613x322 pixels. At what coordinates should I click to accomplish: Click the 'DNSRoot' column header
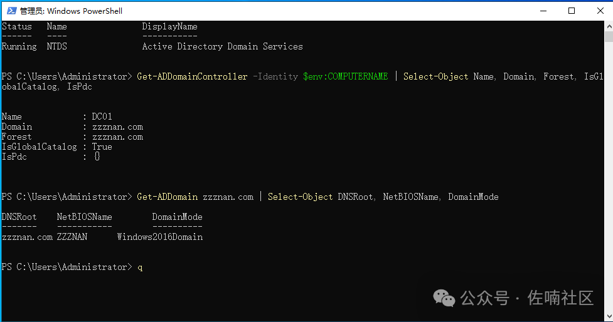pyautogui.click(x=19, y=217)
